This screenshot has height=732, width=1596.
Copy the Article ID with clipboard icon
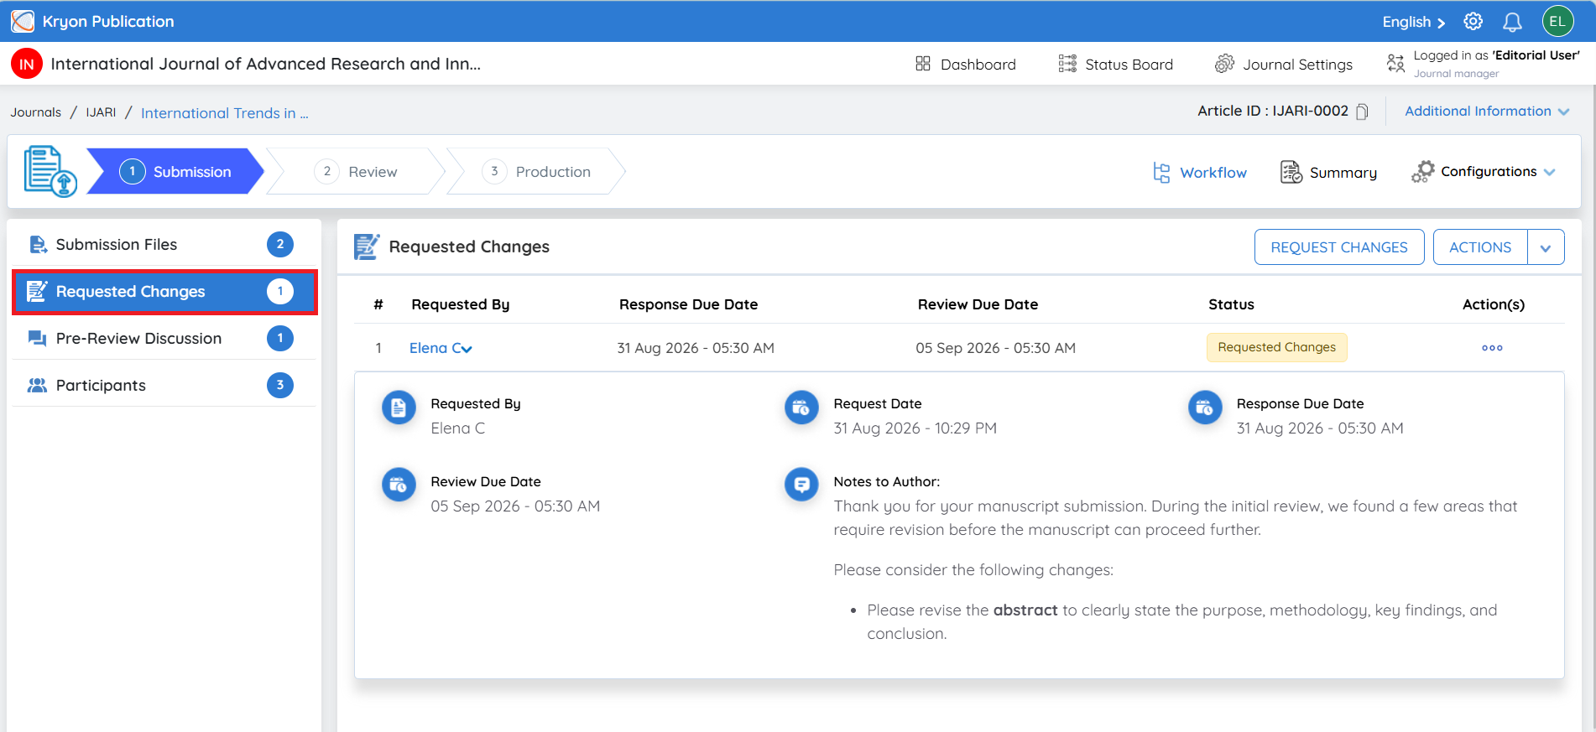1362,112
